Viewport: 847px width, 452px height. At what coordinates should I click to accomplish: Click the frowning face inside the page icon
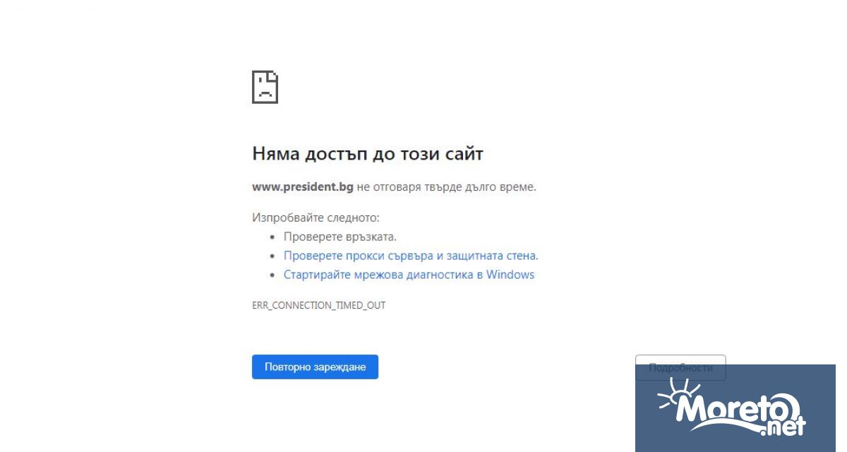(x=265, y=90)
